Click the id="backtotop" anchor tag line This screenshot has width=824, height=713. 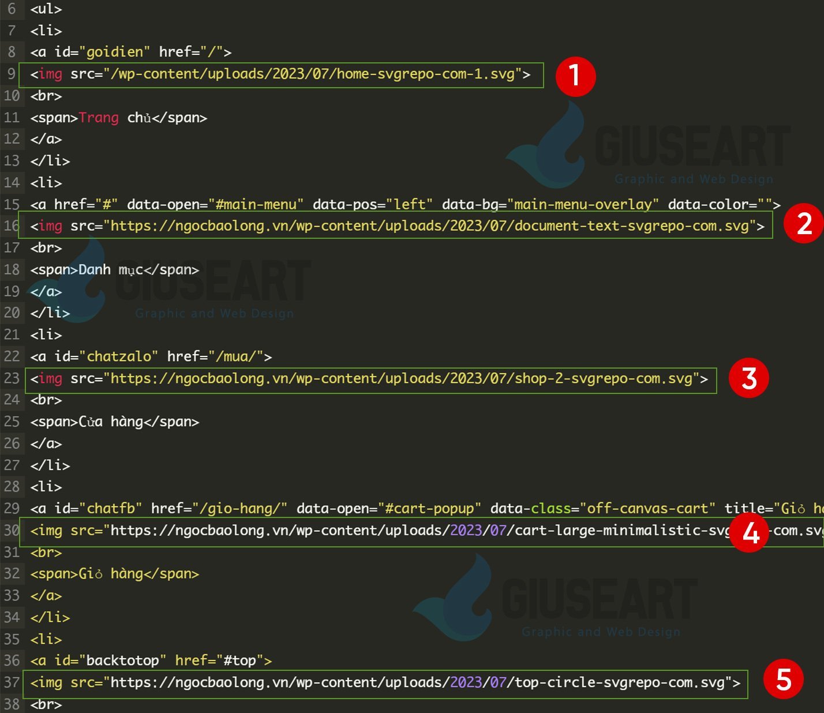tap(151, 661)
